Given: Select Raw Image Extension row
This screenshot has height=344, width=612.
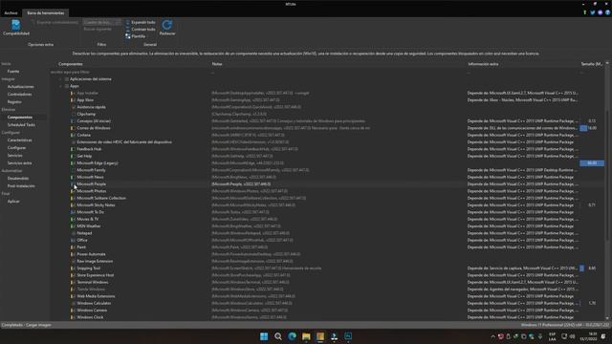Looking at the screenshot, I should click(328, 261).
